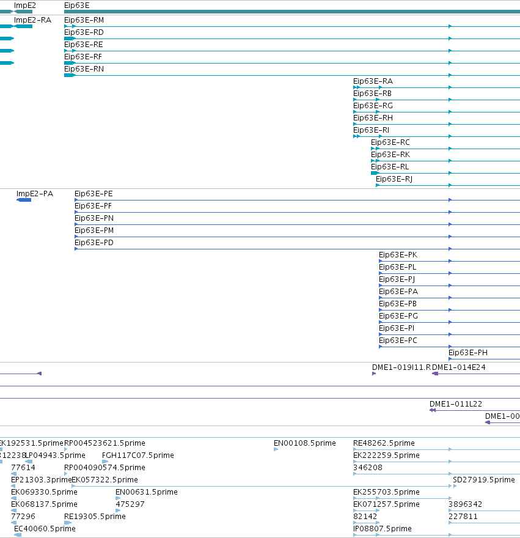Click transcript label Eip63E-RN

coord(84,69)
